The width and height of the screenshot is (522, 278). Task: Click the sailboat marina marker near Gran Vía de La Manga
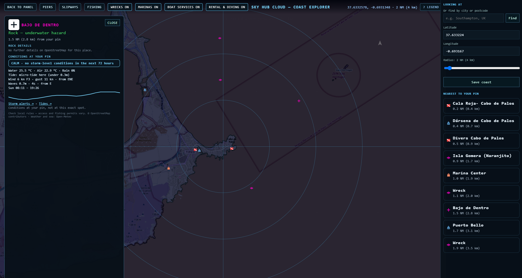(145, 90)
